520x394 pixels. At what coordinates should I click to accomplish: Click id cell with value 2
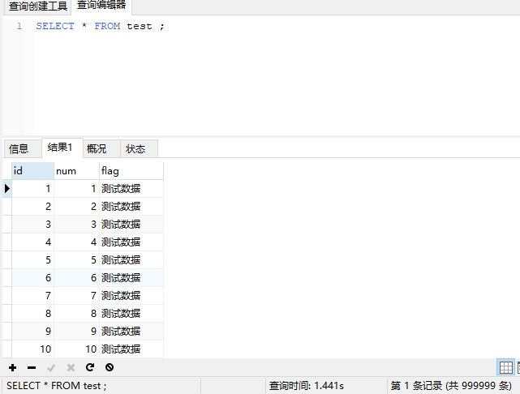(32, 207)
